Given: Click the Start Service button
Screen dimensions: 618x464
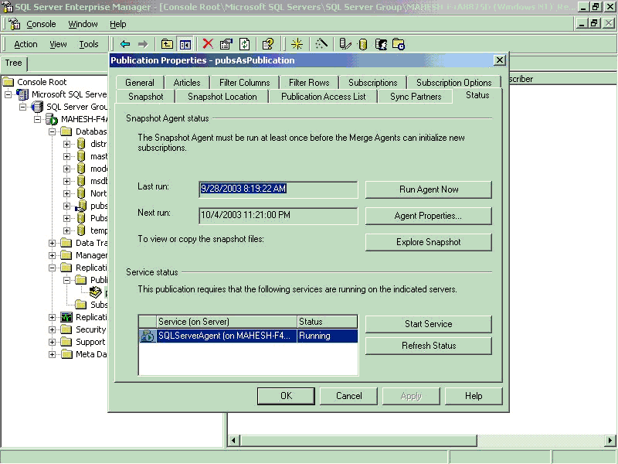Looking at the screenshot, I should click(429, 324).
